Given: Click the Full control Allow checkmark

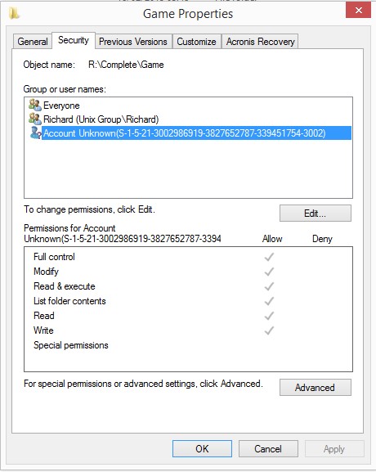Looking at the screenshot, I should (x=269, y=257).
